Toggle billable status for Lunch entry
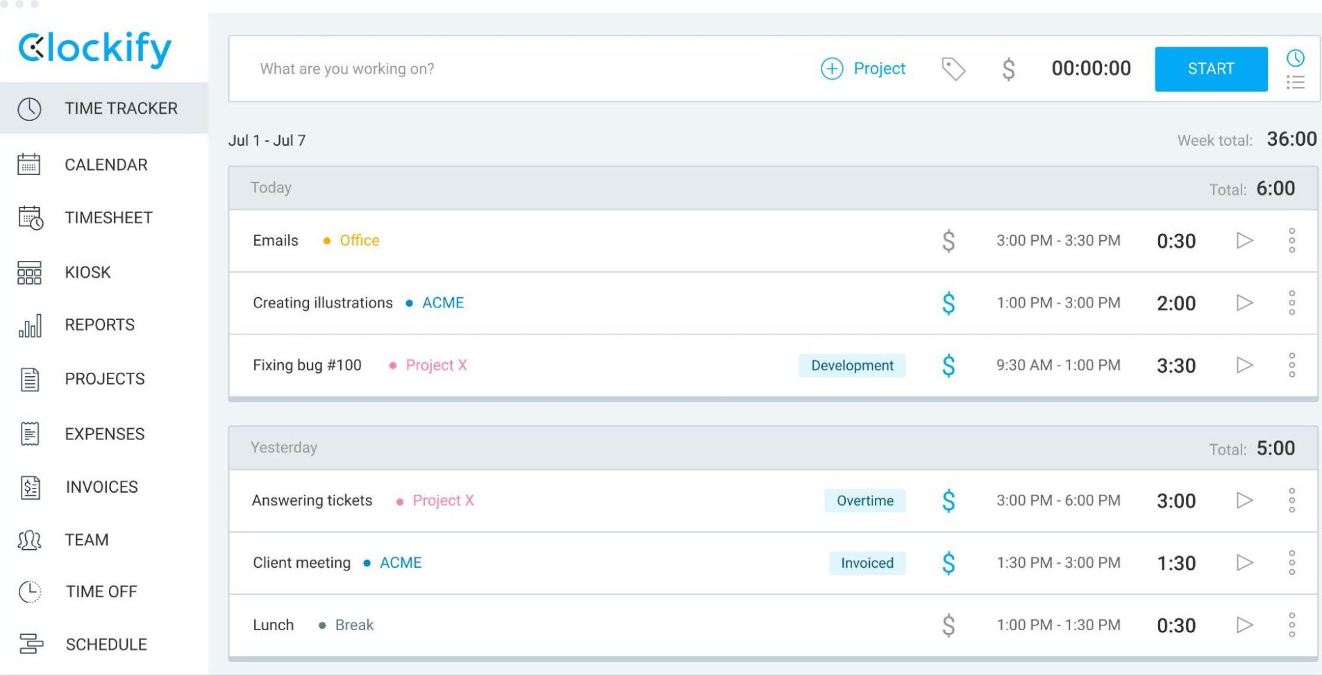The width and height of the screenshot is (1322, 676). [948, 625]
